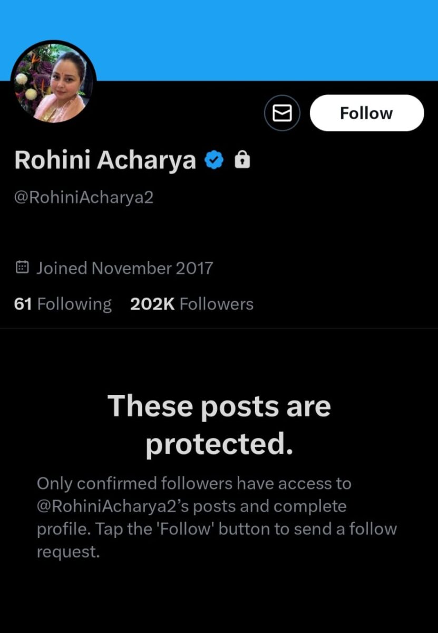438x633 pixels.
Task: Open the 61 Following list
Action: tap(62, 303)
